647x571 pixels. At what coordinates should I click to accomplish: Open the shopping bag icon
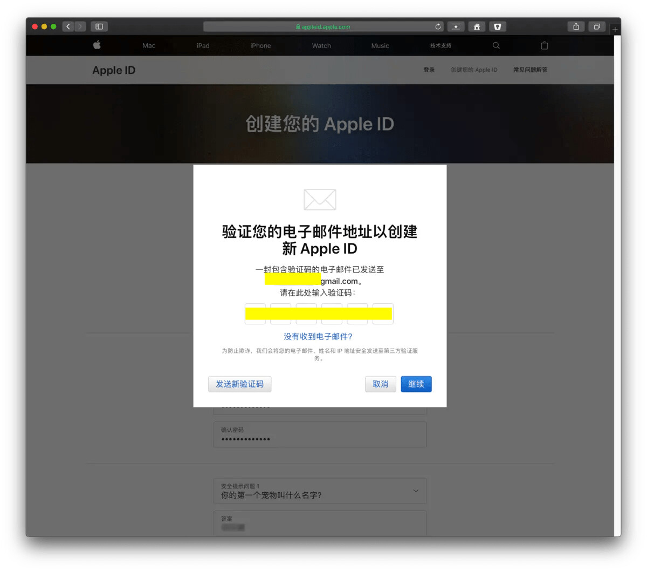(545, 45)
